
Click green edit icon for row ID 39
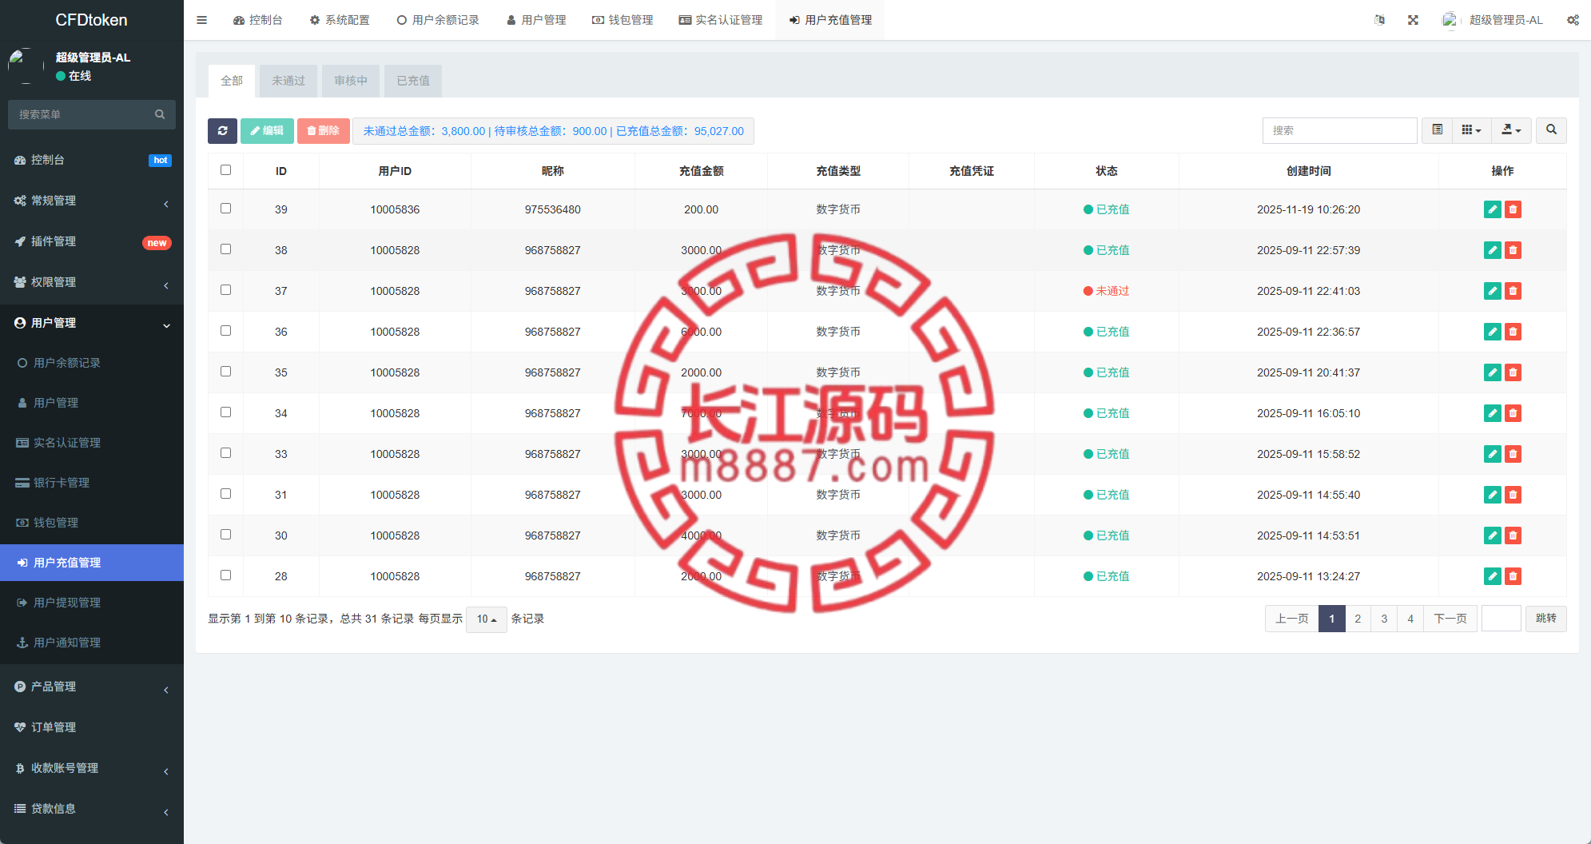pyautogui.click(x=1492, y=209)
